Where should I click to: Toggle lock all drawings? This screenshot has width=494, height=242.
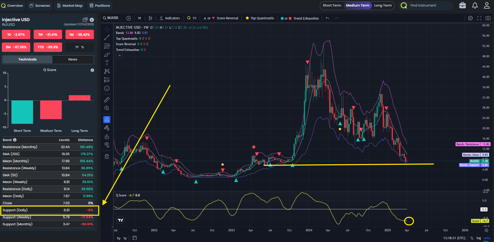tap(107, 136)
